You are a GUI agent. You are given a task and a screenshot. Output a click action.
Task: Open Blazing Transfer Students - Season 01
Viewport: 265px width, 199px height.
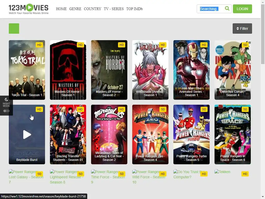(68, 134)
